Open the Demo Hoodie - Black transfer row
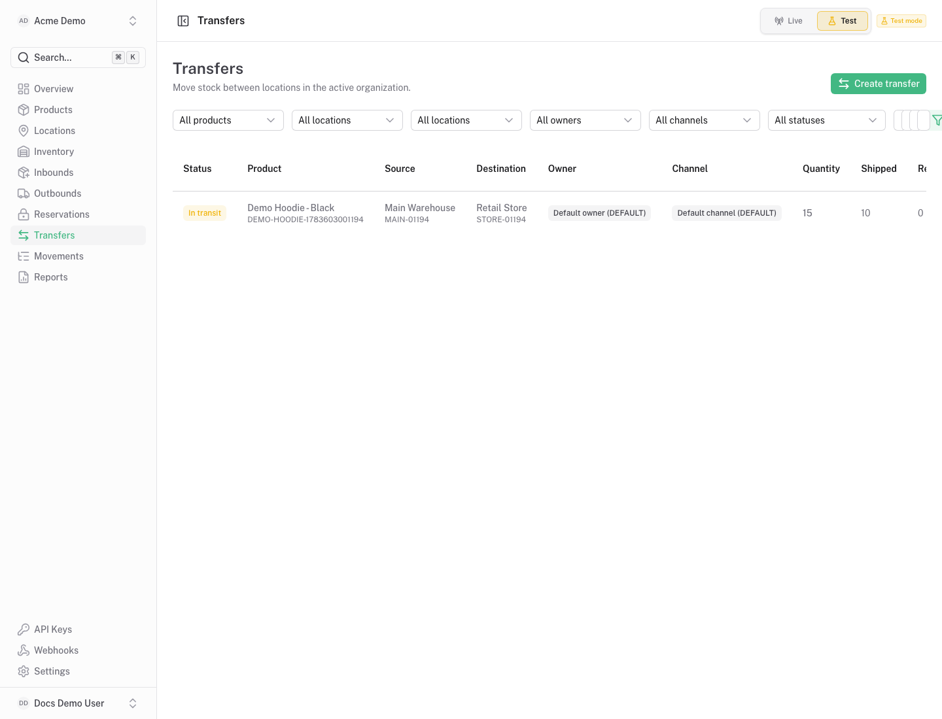The width and height of the screenshot is (942, 719). click(549, 213)
